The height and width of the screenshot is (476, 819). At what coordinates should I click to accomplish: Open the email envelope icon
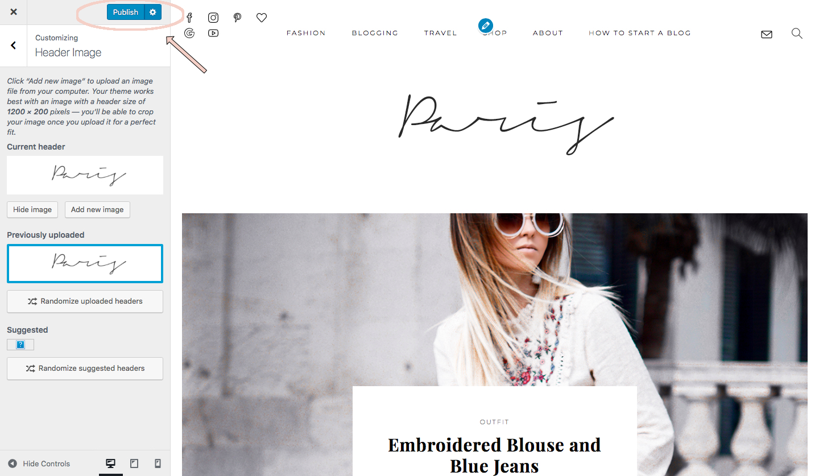click(767, 35)
